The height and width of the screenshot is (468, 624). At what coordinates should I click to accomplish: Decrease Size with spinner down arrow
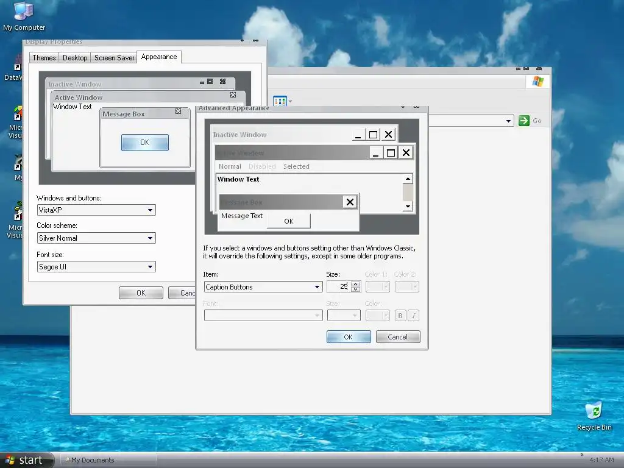point(355,289)
